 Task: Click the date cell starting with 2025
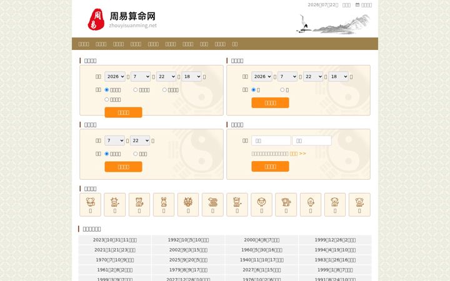coord(188,260)
